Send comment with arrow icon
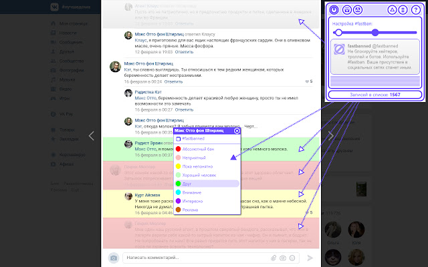The width and height of the screenshot is (428, 267). point(310,258)
